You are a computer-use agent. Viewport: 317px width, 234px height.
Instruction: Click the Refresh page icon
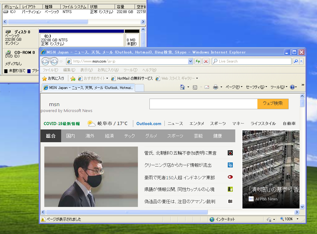pos(198,61)
